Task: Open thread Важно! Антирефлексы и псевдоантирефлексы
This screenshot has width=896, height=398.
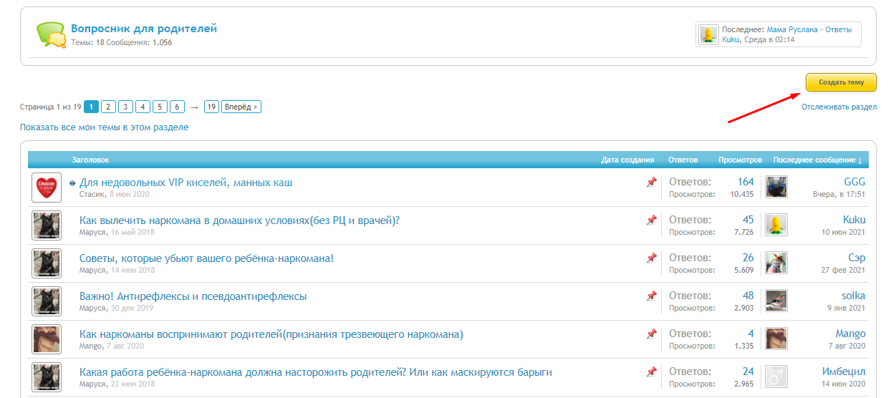Action: click(193, 296)
